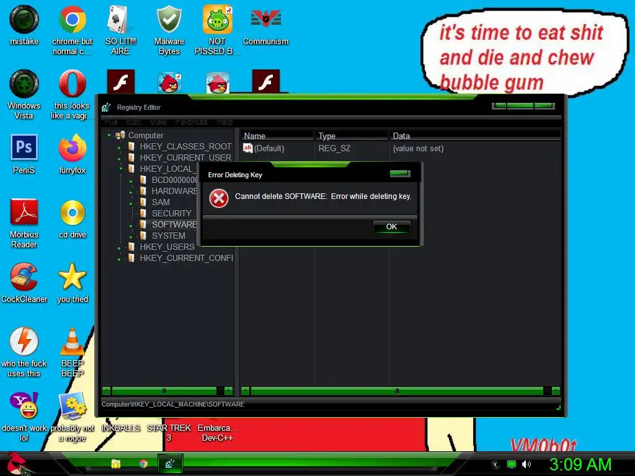The height and width of the screenshot is (476, 635).
Task: Expand the HKEY_CURRENT_CONFIG node toggle
Action: point(119,259)
